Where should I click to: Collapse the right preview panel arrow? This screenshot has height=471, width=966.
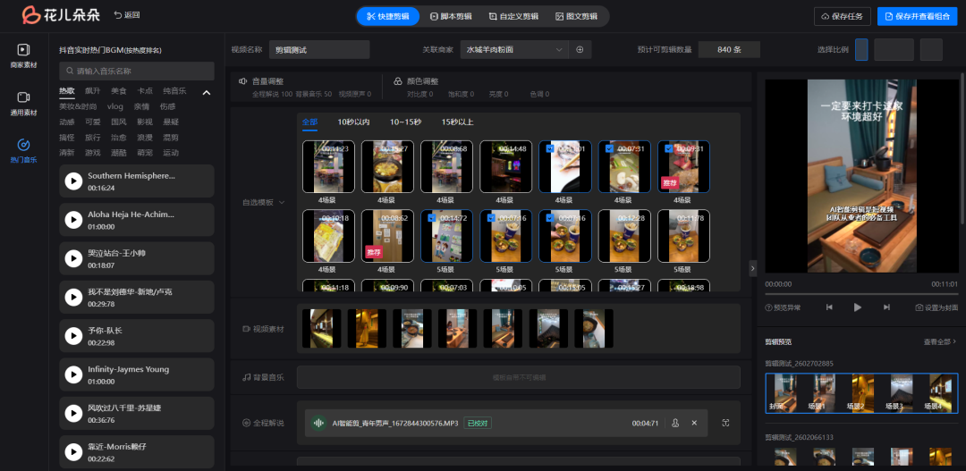(x=752, y=268)
